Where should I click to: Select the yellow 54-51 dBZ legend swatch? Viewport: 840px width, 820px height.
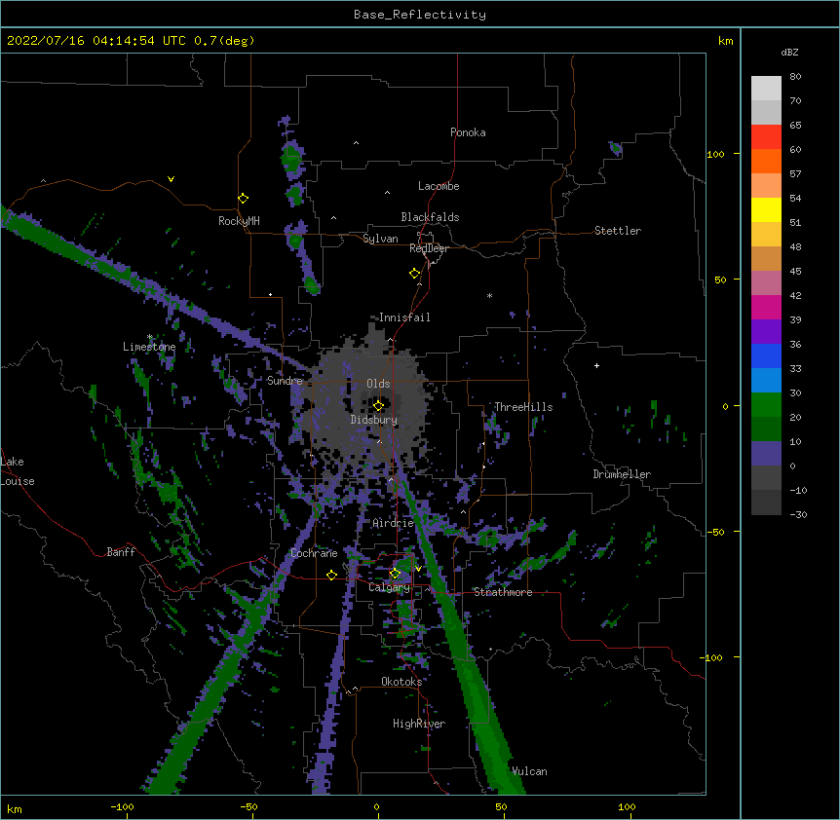click(766, 210)
